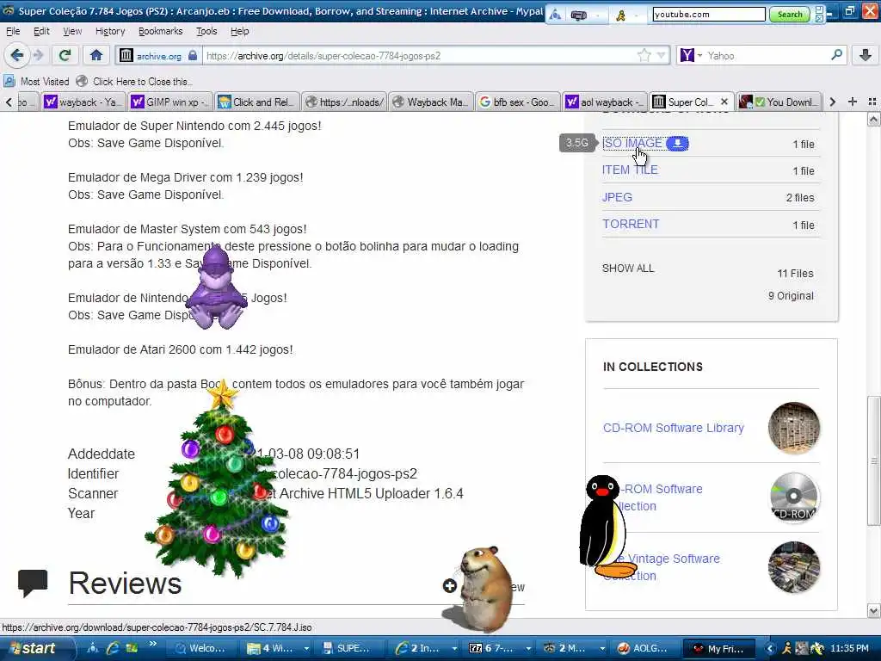Image resolution: width=881 pixels, height=661 pixels.
Task: Click the blue download icon beside ISO IMAGE
Action: coord(678,144)
